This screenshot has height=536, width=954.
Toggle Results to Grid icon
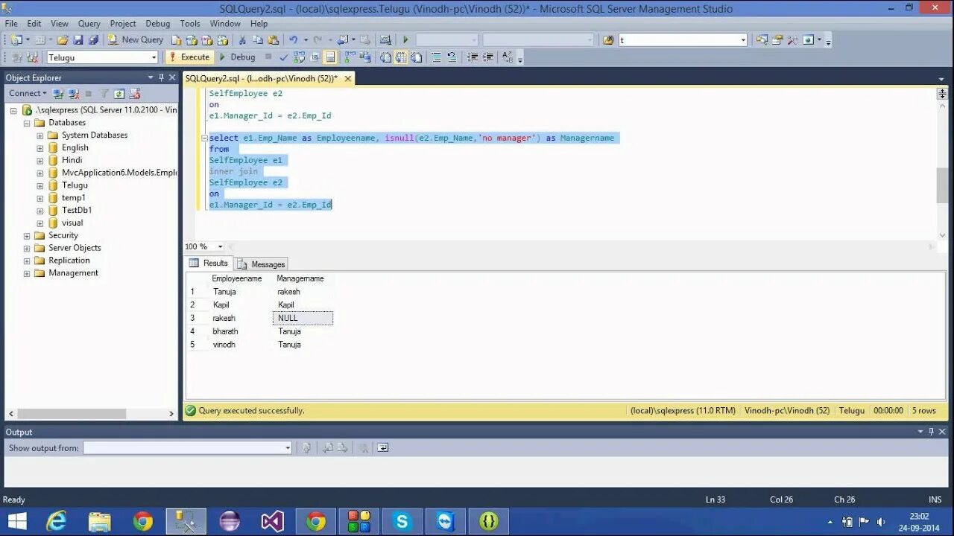(401, 57)
